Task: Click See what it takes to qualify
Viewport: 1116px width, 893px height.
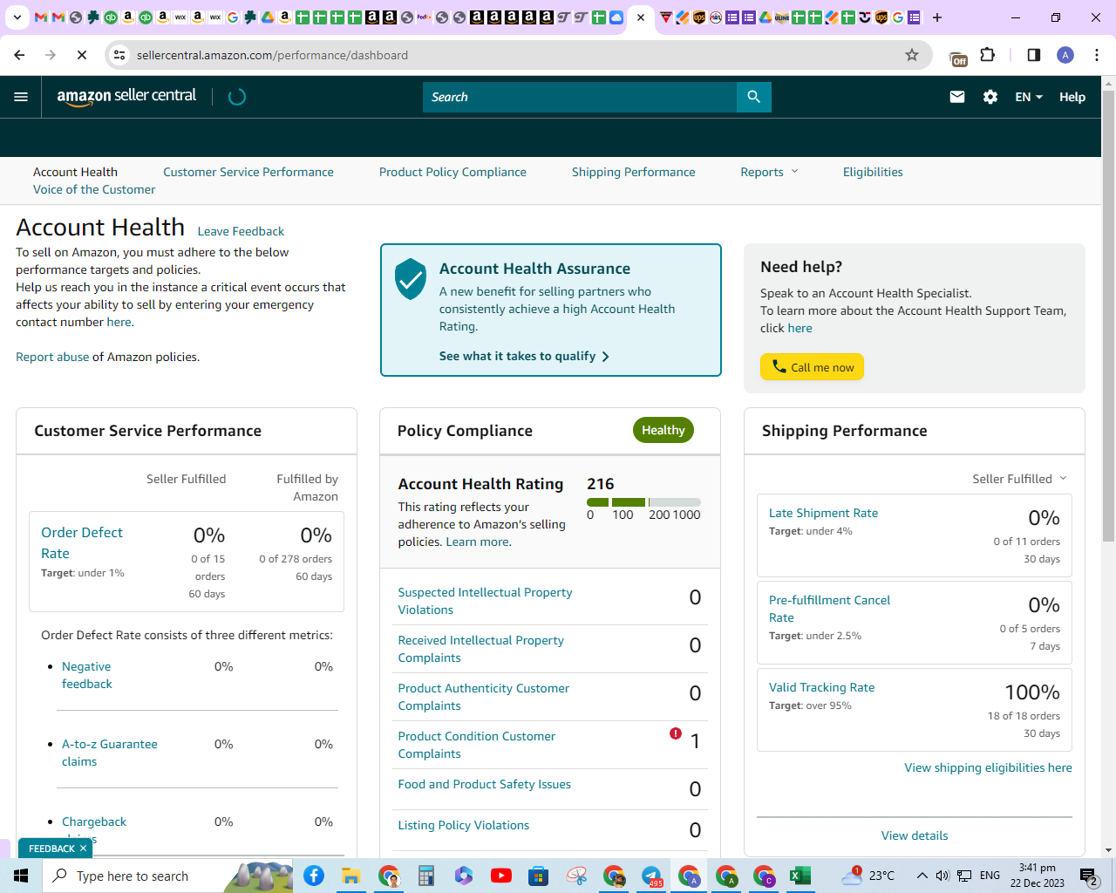Action: tap(524, 356)
